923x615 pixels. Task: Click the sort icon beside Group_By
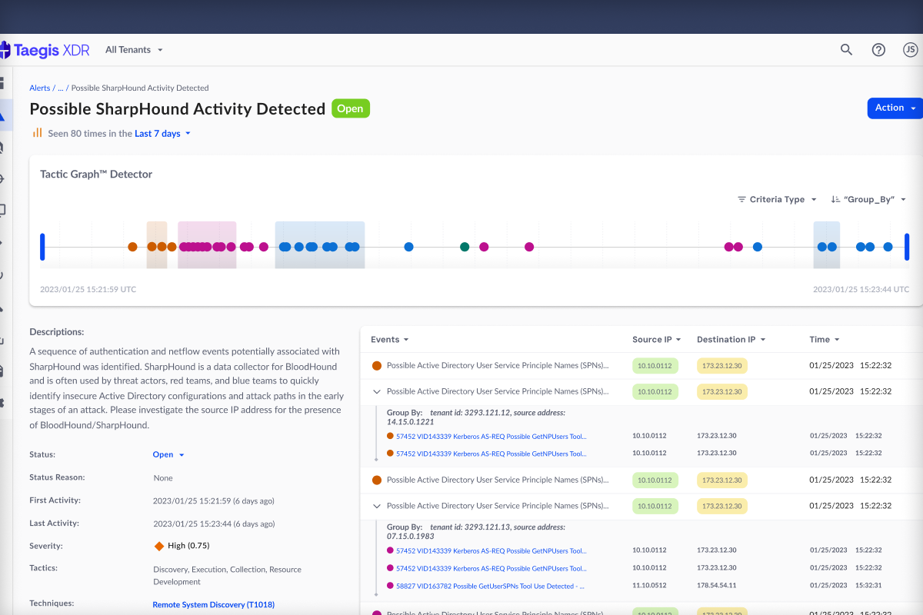pyautogui.click(x=835, y=199)
